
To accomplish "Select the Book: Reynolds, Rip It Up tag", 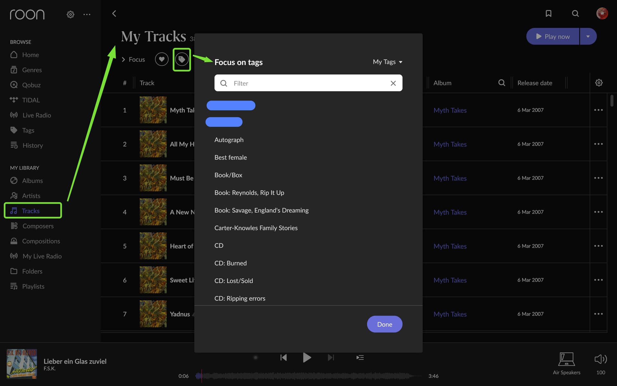I will pos(249,193).
